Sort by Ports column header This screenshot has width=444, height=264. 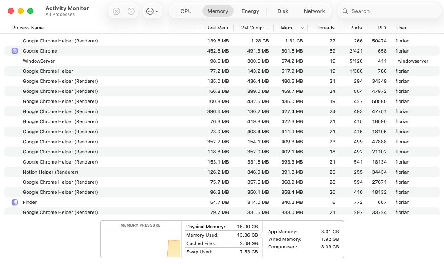(x=356, y=28)
